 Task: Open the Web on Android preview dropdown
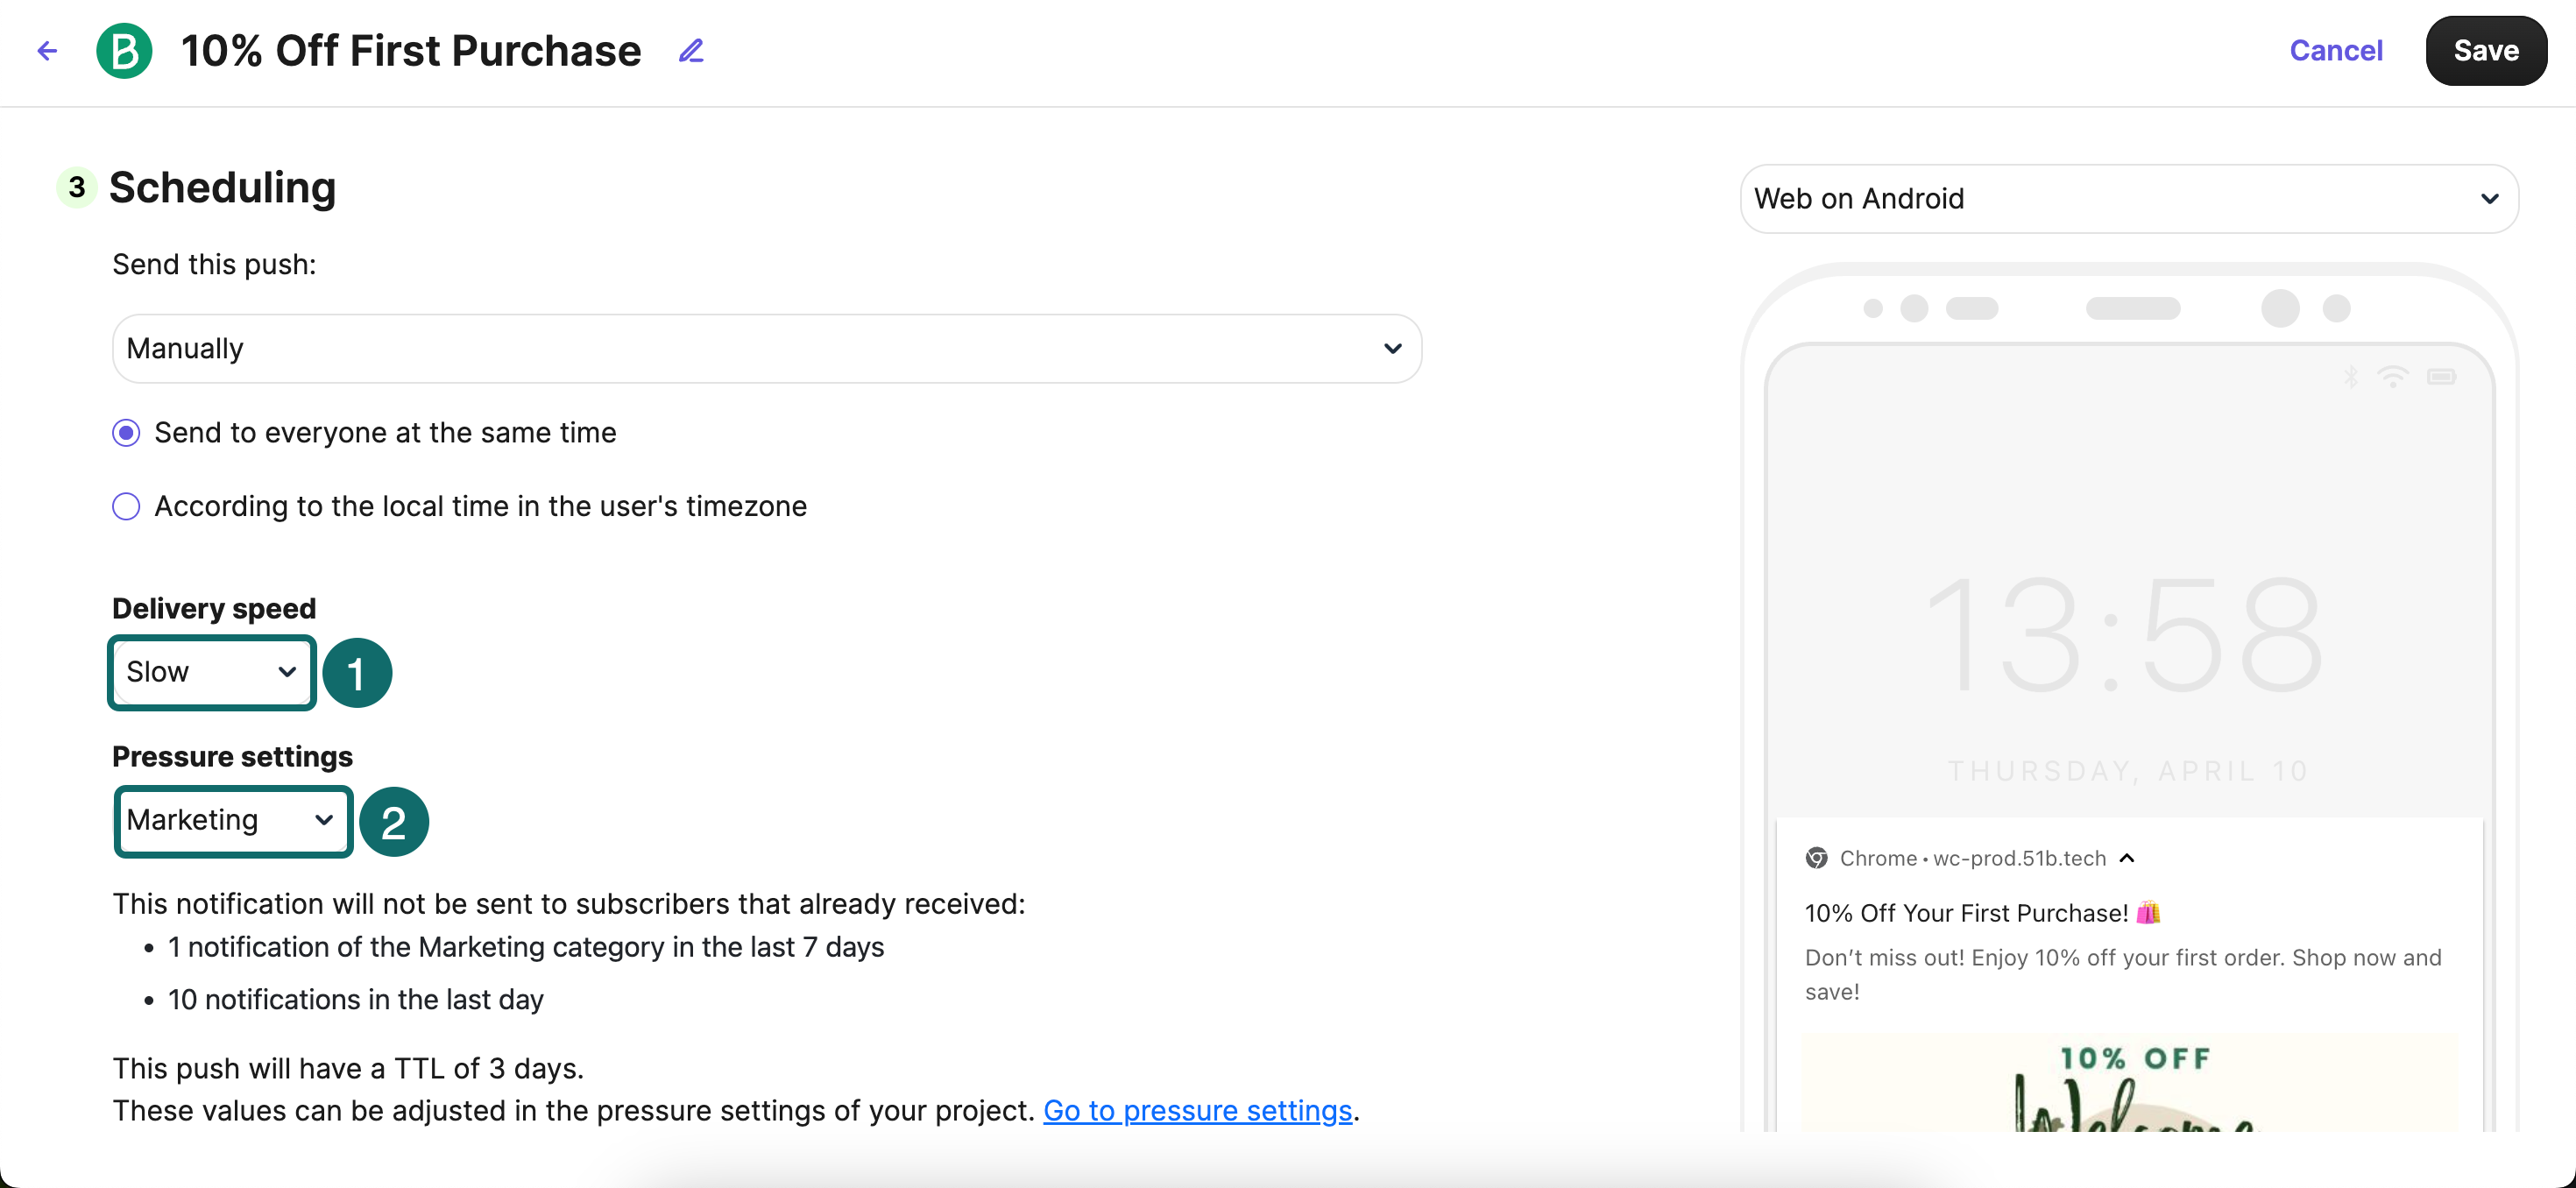(x=2128, y=199)
